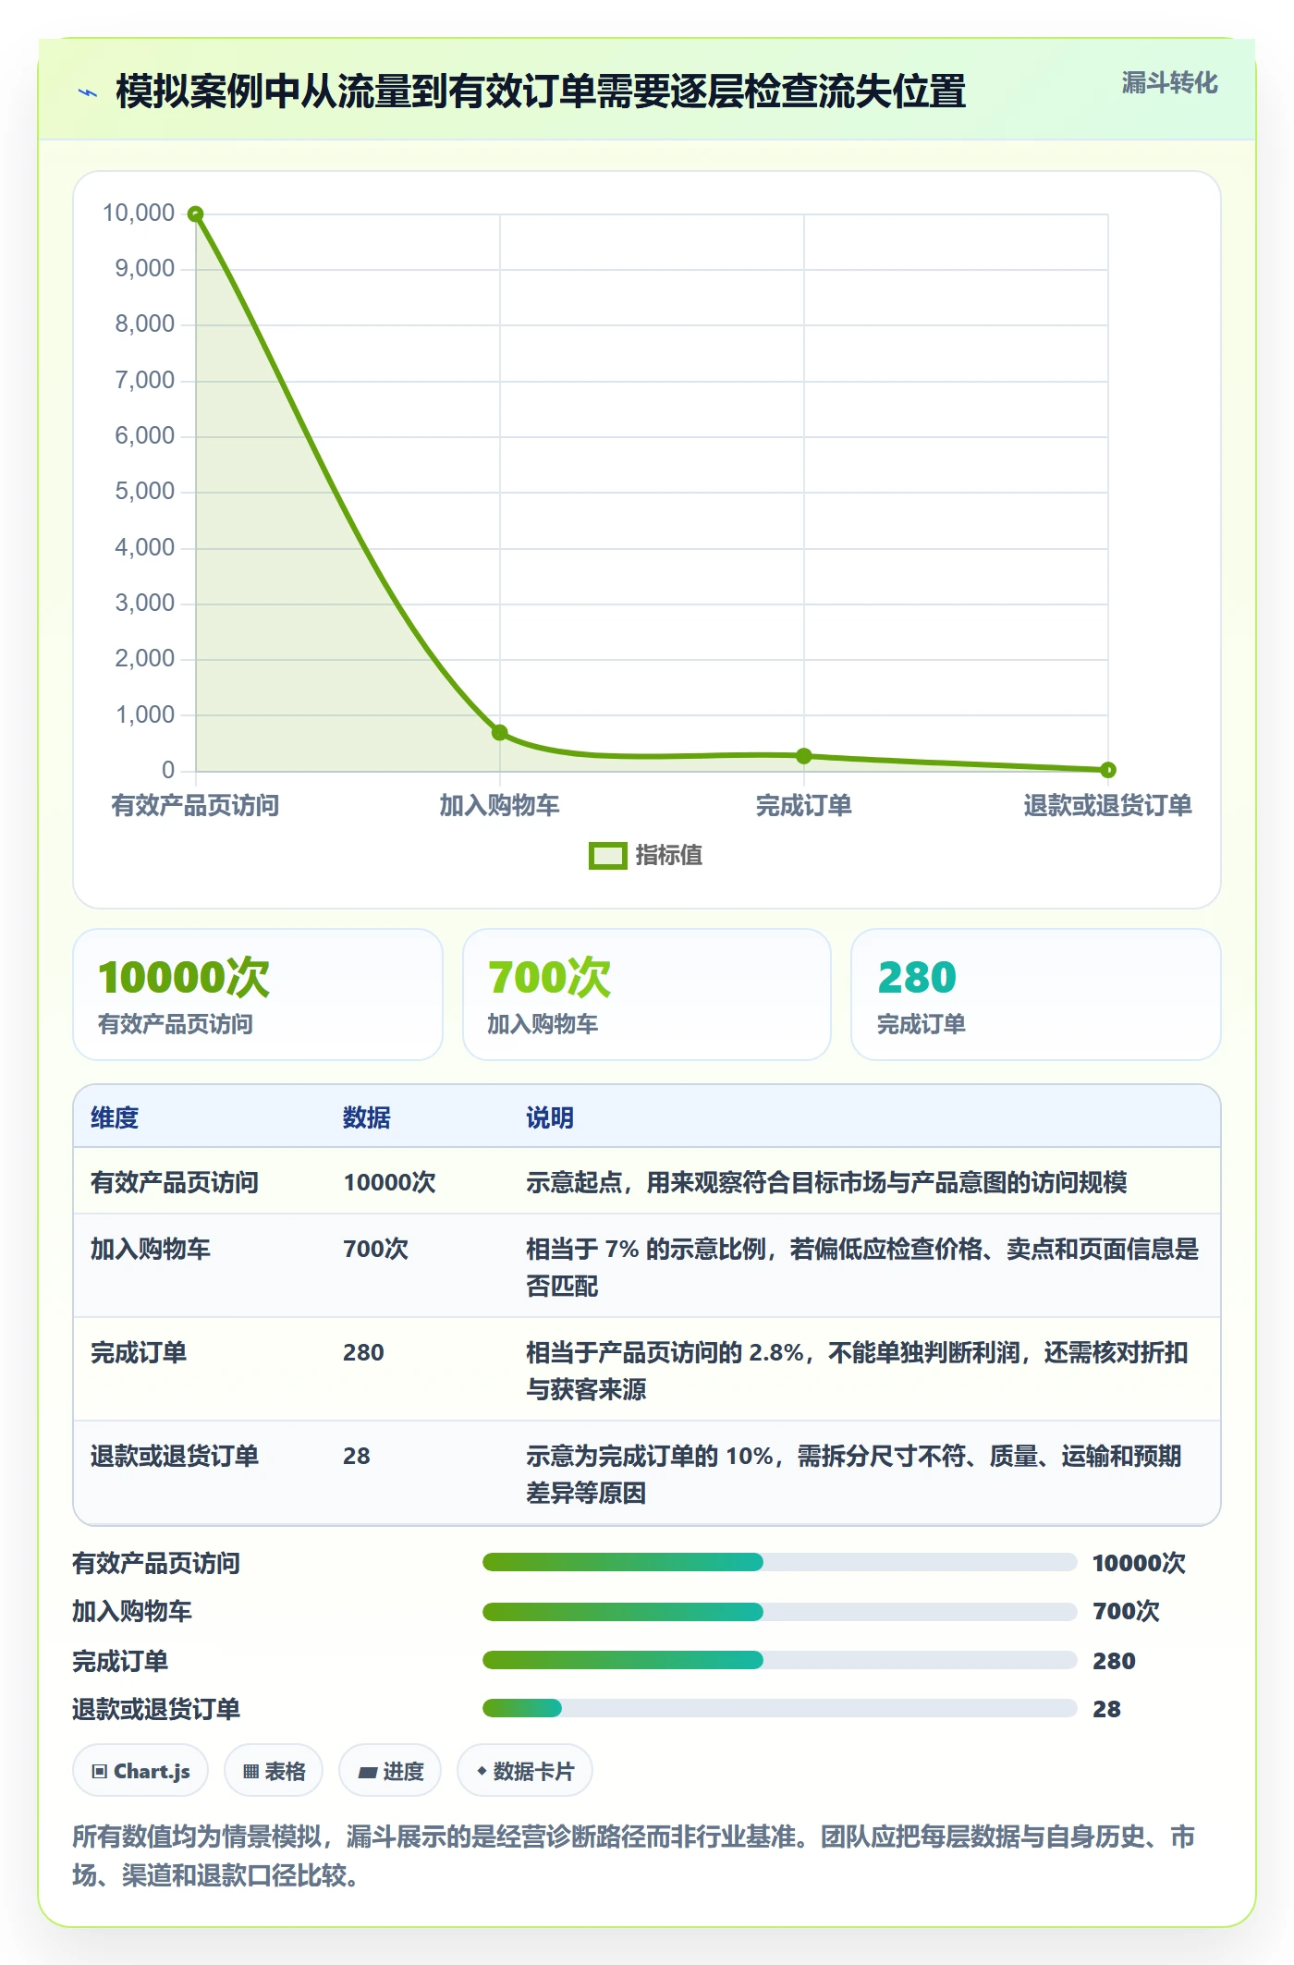Select the 加入购物车 cell in the table
1294x1965 pixels.
[150, 1249]
